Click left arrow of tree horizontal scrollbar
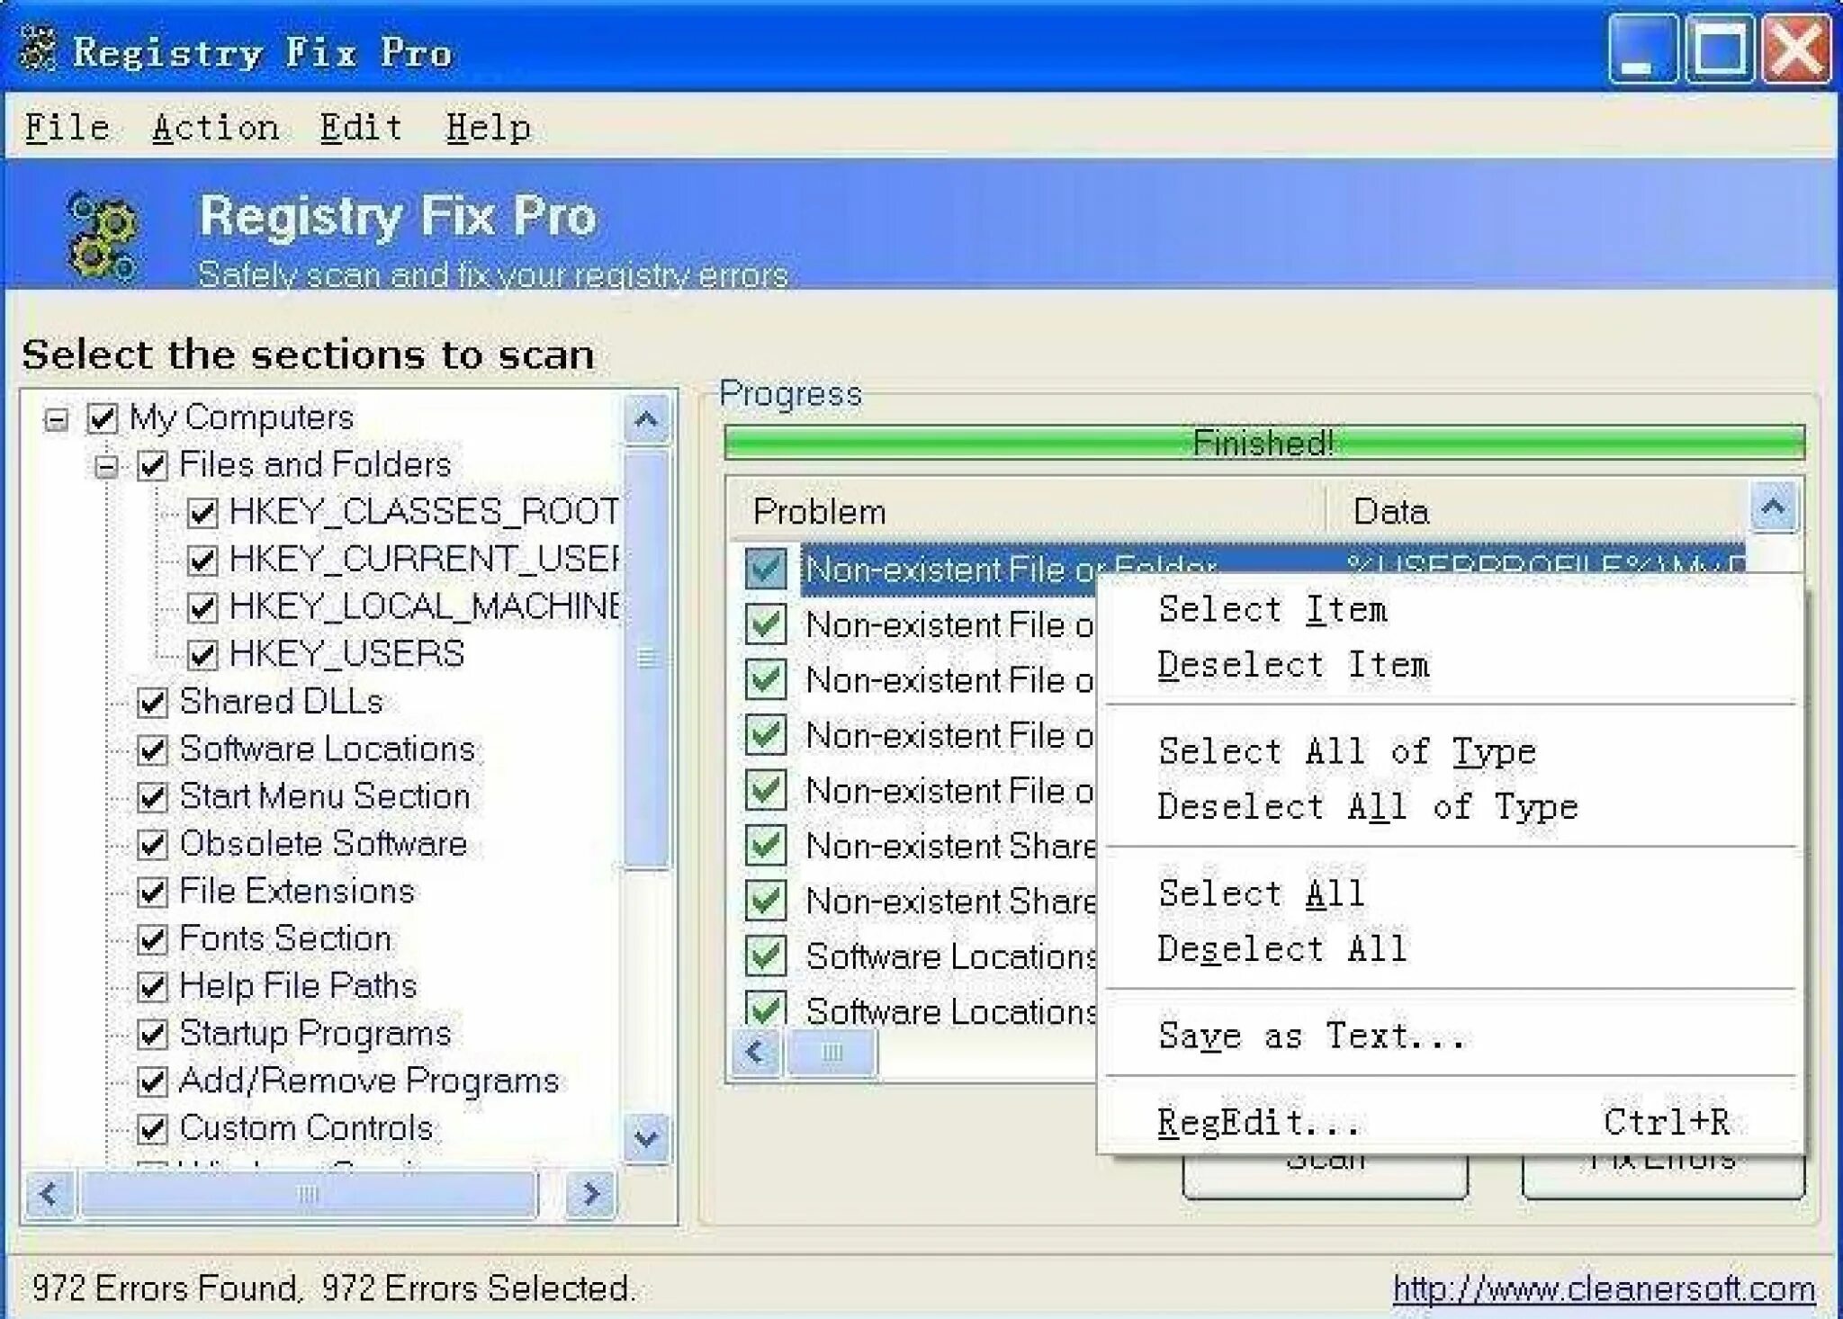1843x1319 pixels. pyautogui.click(x=49, y=1195)
